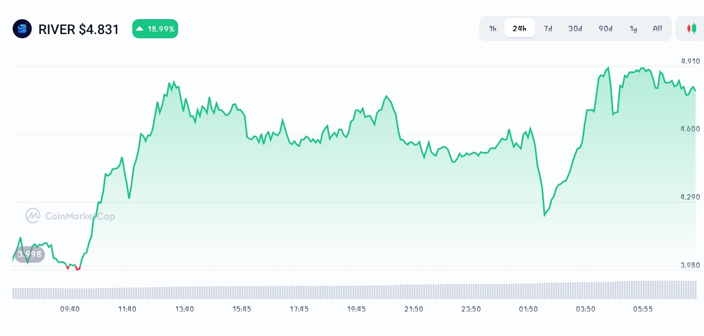The width and height of the screenshot is (704, 336).
Task: Select the 90d timeframe tab
Action: [605, 28]
